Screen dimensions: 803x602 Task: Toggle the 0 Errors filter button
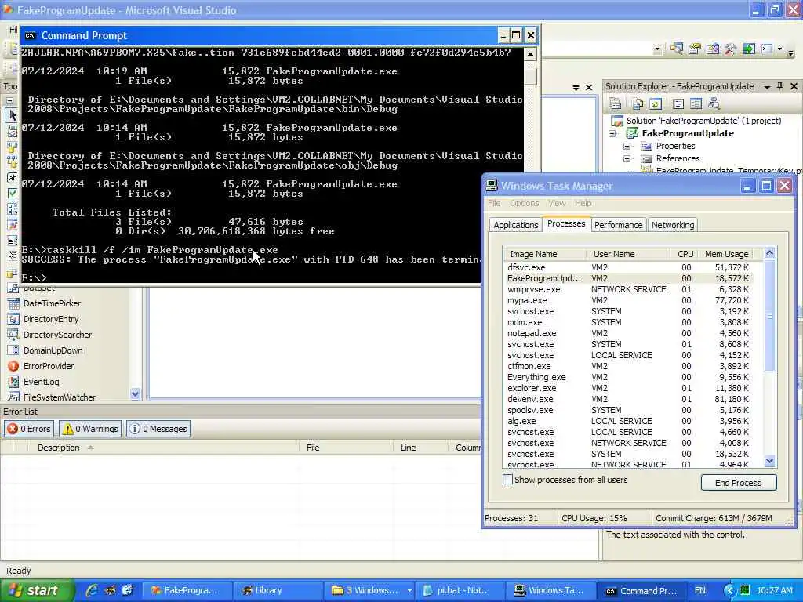[x=29, y=429]
